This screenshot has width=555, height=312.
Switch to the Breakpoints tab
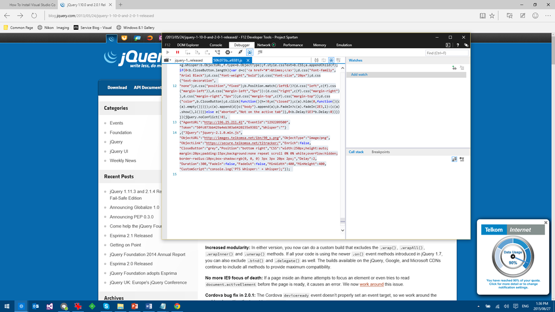(380, 152)
